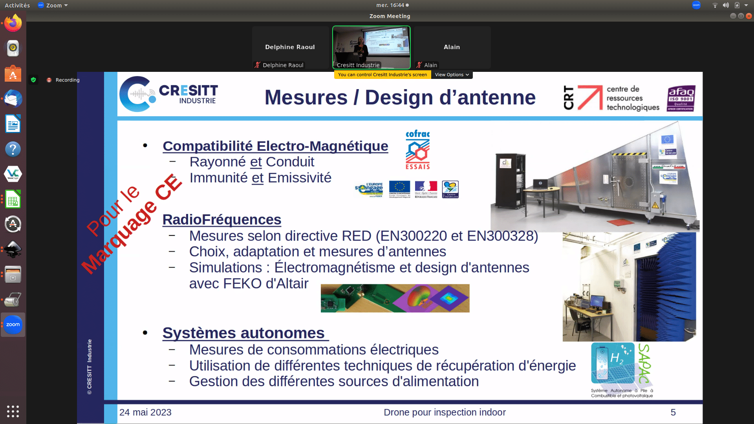754x424 pixels.
Task: Click footer text Drone pour inspection indoor
Action: [445, 413]
